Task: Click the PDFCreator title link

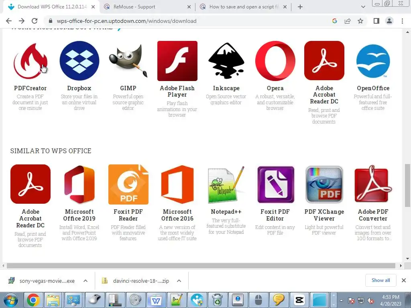Action: pos(31,88)
